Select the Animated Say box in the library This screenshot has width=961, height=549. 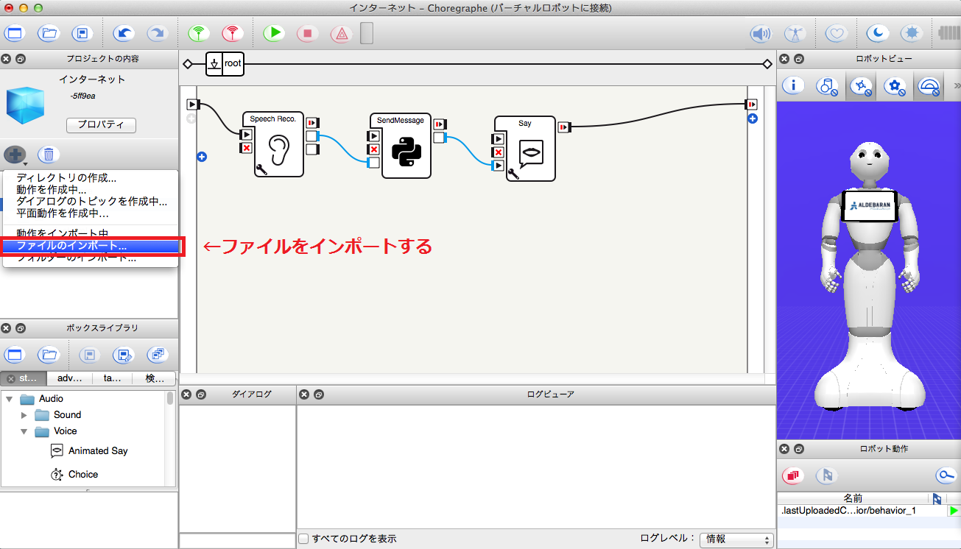point(89,451)
